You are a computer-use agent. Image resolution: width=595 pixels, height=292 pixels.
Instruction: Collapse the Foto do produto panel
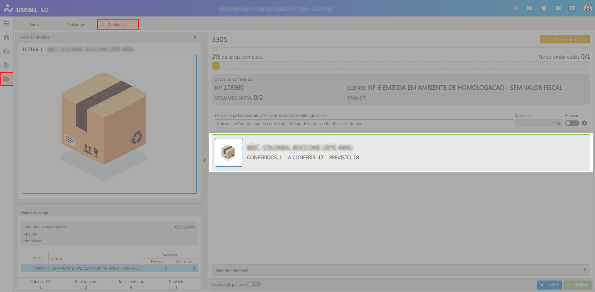click(54, 37)
